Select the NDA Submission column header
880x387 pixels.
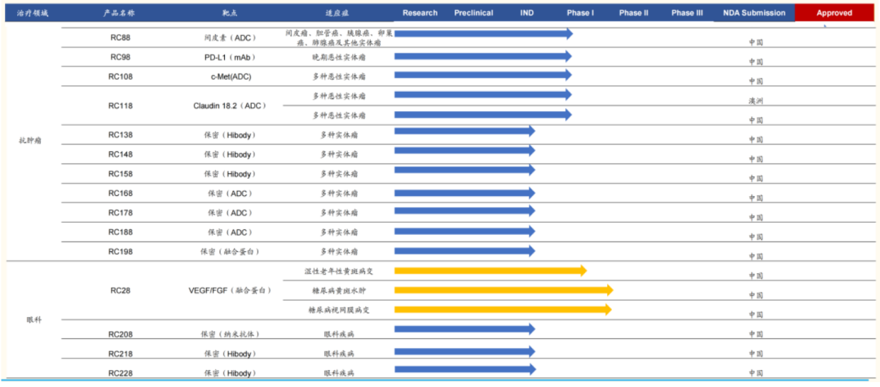point(755,13)
